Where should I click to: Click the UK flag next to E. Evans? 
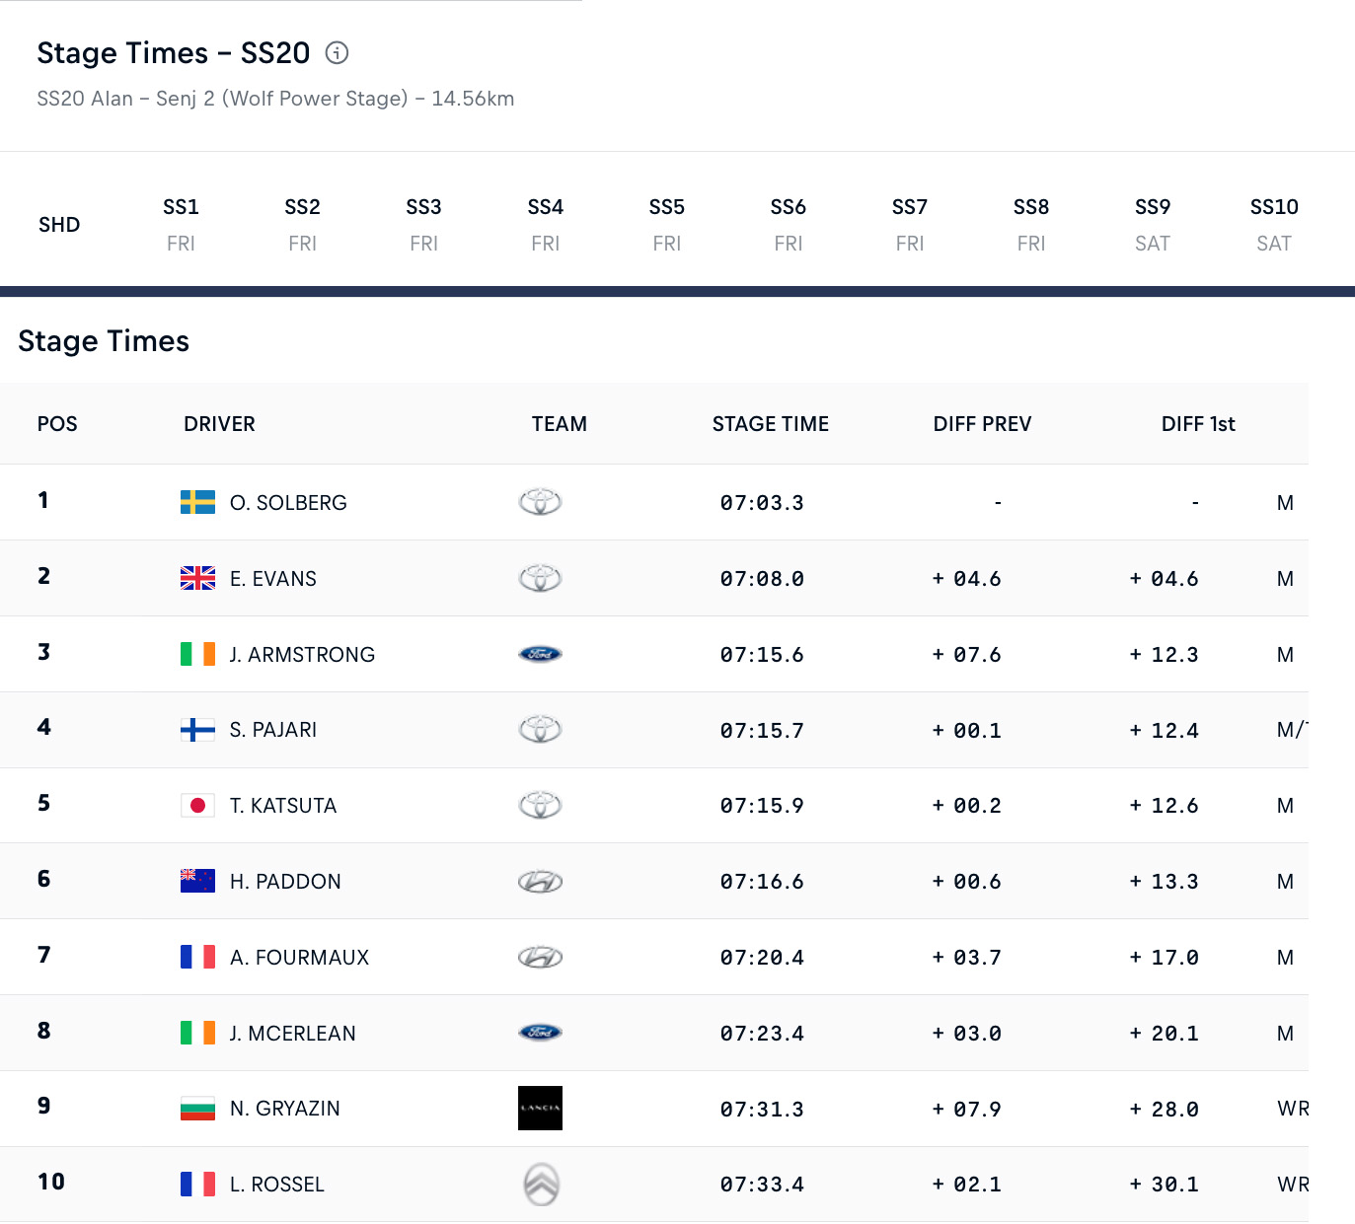(197, 578)
